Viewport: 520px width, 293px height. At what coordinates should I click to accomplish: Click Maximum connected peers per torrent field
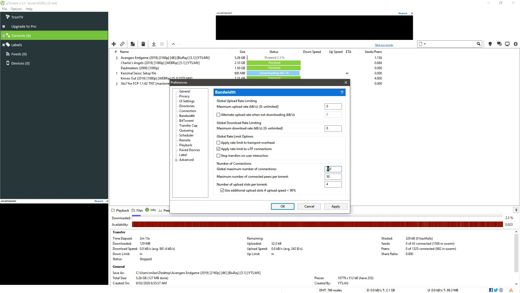click(333, 177)
